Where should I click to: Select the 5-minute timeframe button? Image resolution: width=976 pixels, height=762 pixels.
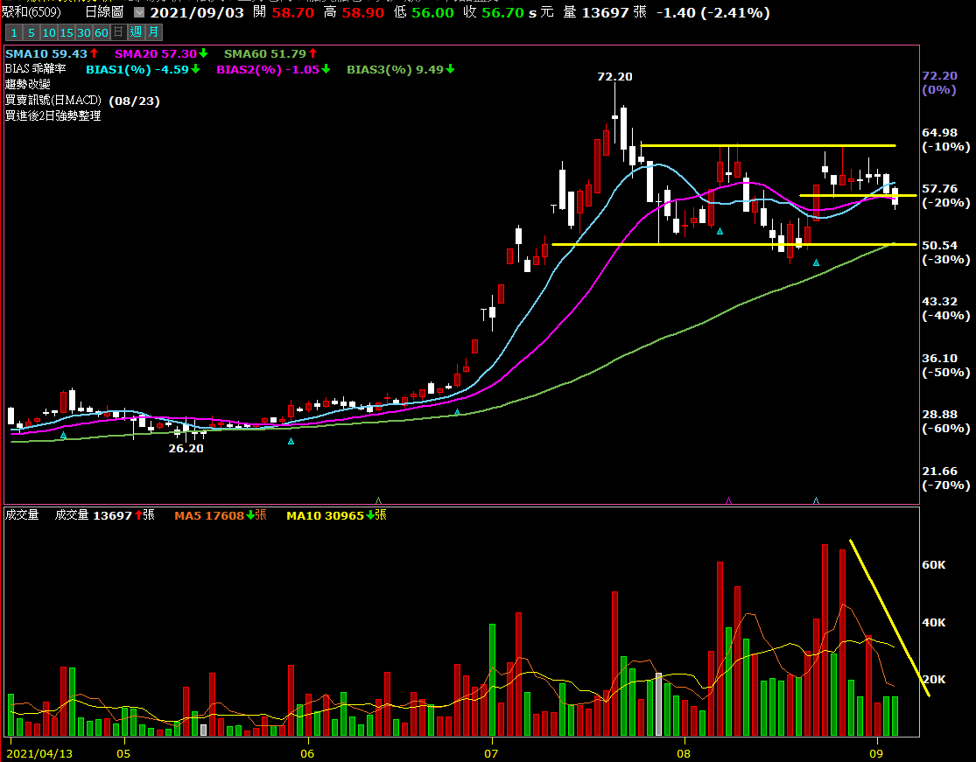pos(31,32)
